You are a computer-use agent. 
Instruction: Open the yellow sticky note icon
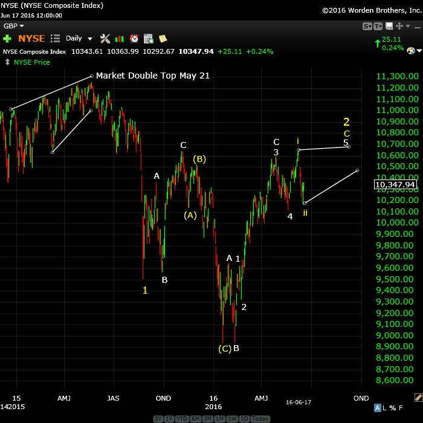coord(163,39)
